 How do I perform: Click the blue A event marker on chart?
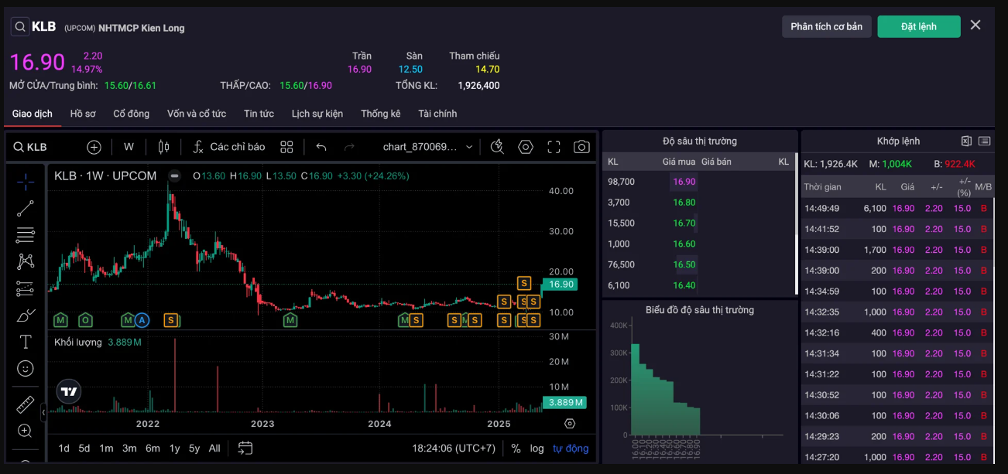coord(142,319)
